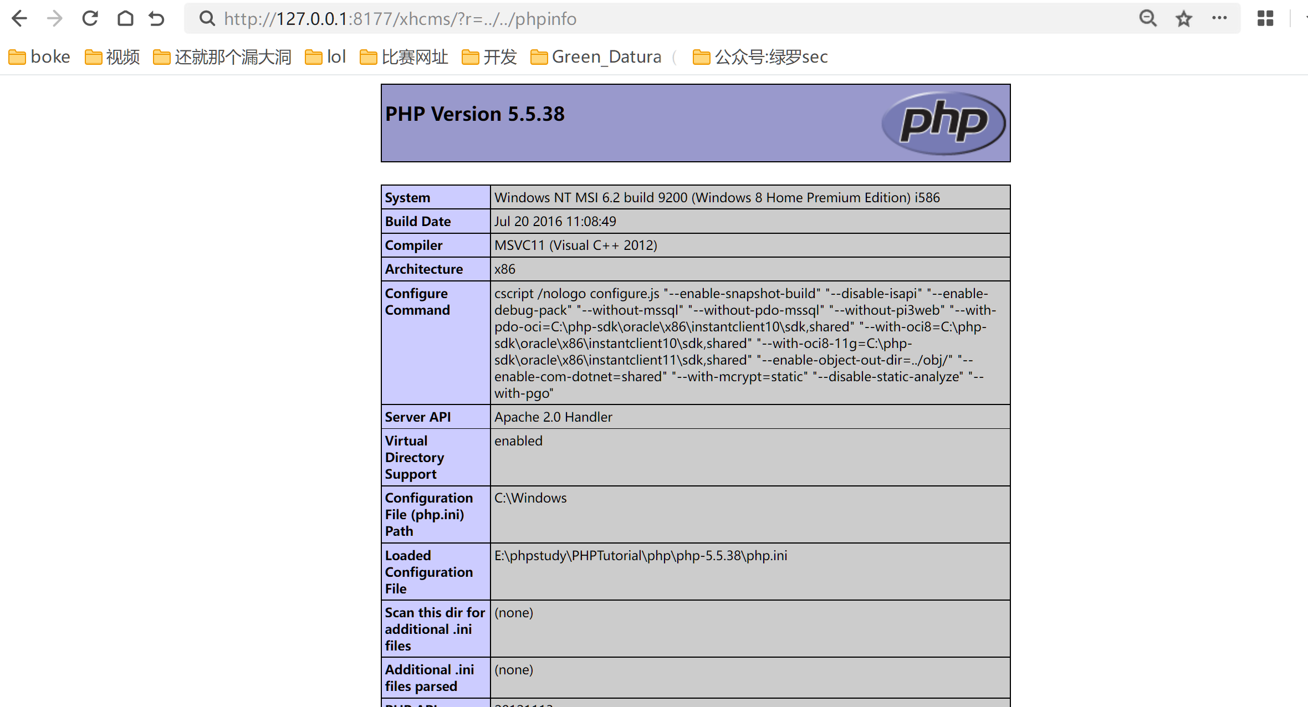
Task: Open the 开发 bookmarks folder
Action: (489, 56)
